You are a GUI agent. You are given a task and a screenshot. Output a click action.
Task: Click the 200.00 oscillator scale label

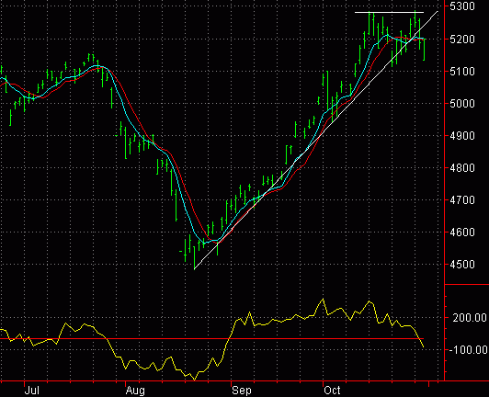coord(470,318)
